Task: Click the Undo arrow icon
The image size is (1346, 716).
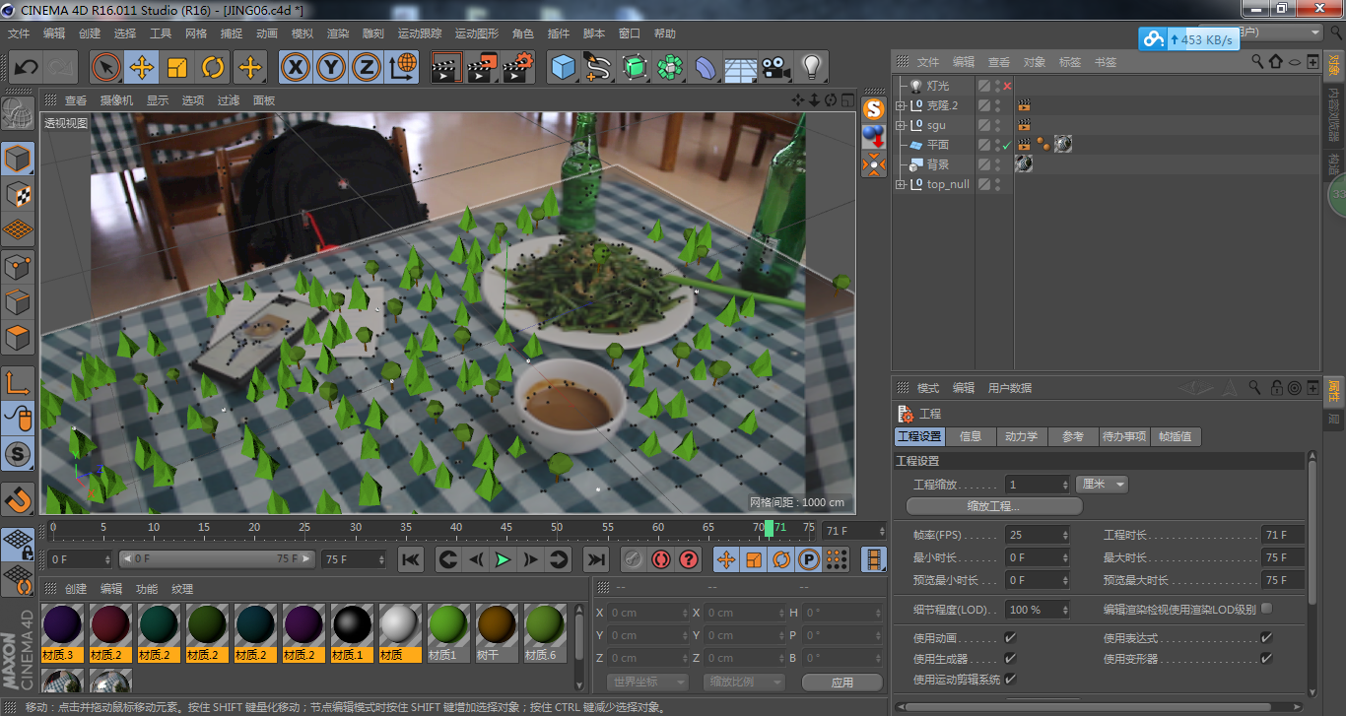Action: coord(26,68)
